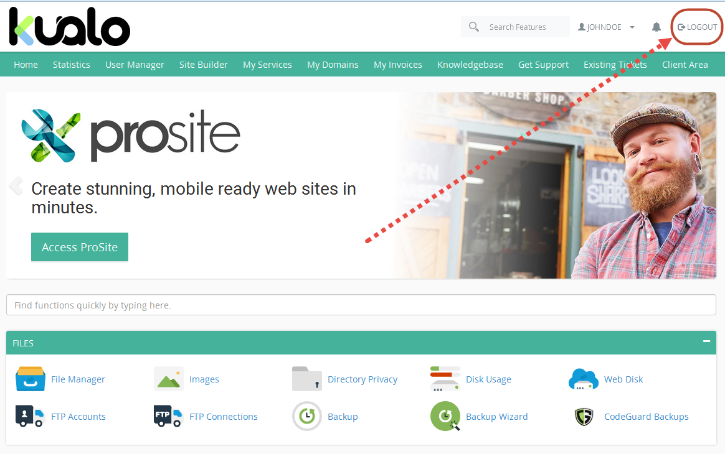This screenshot has height=454, width=725.
Task: Open the FTP Connections text link
Action: point(224,417)
